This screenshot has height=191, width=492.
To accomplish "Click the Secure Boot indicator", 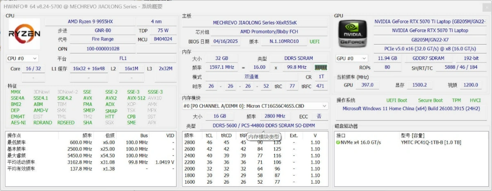I will pos(430,100).
